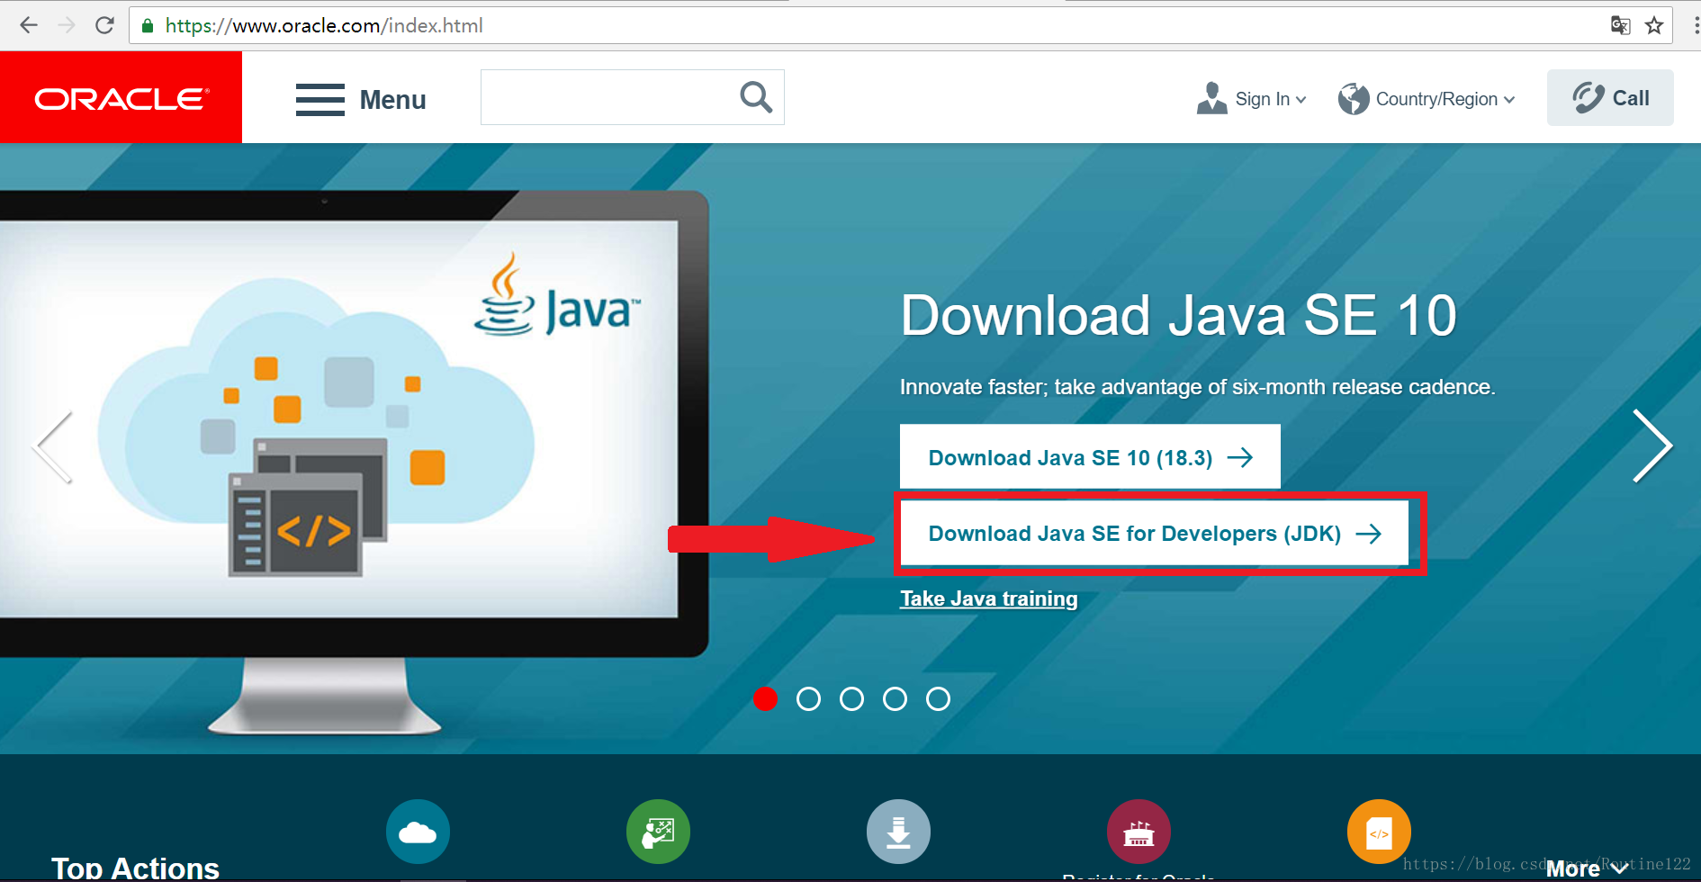Image resolution: width=1701 pixels, height=882 pixels.
Task: Click Download Java SE for Developers (JDK)
Action: click(x=1155, y=533)
